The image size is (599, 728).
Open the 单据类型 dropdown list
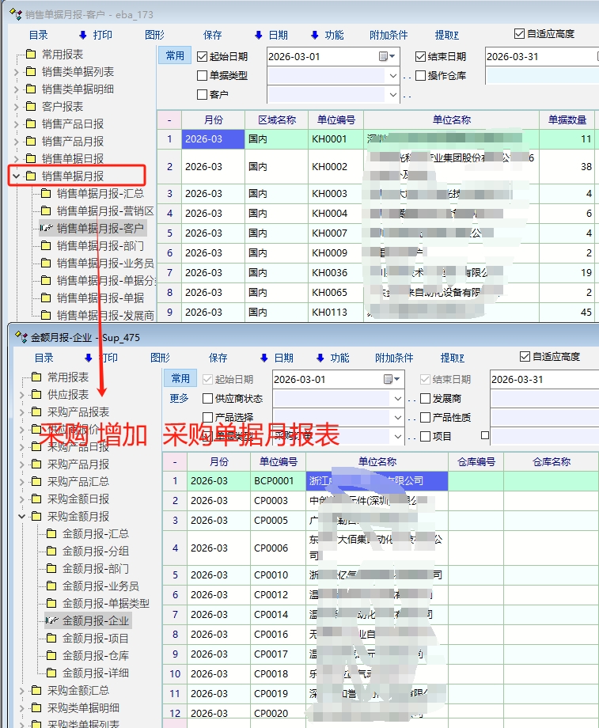393,76
